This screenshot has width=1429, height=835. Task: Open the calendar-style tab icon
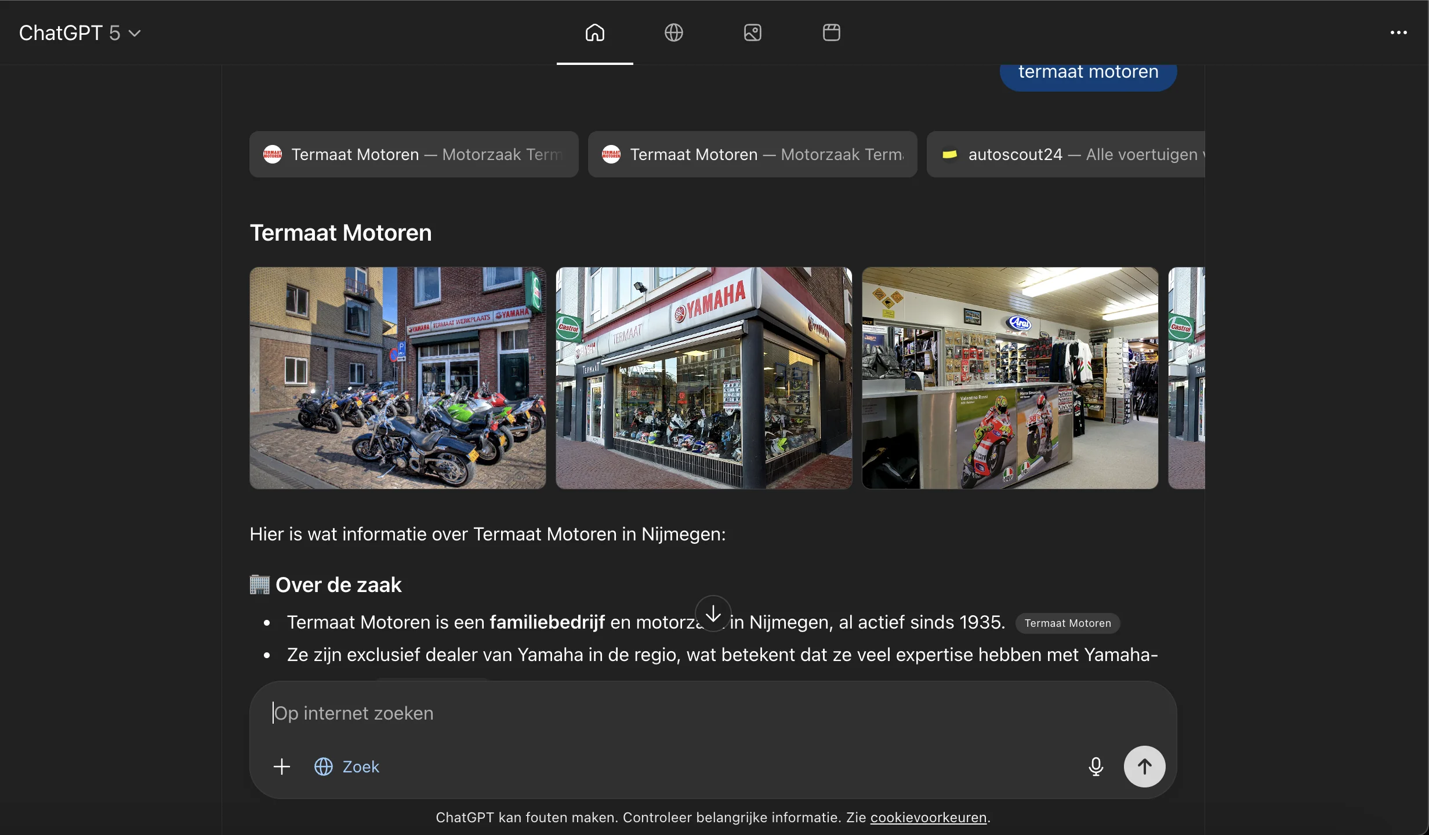coord(831,32)
